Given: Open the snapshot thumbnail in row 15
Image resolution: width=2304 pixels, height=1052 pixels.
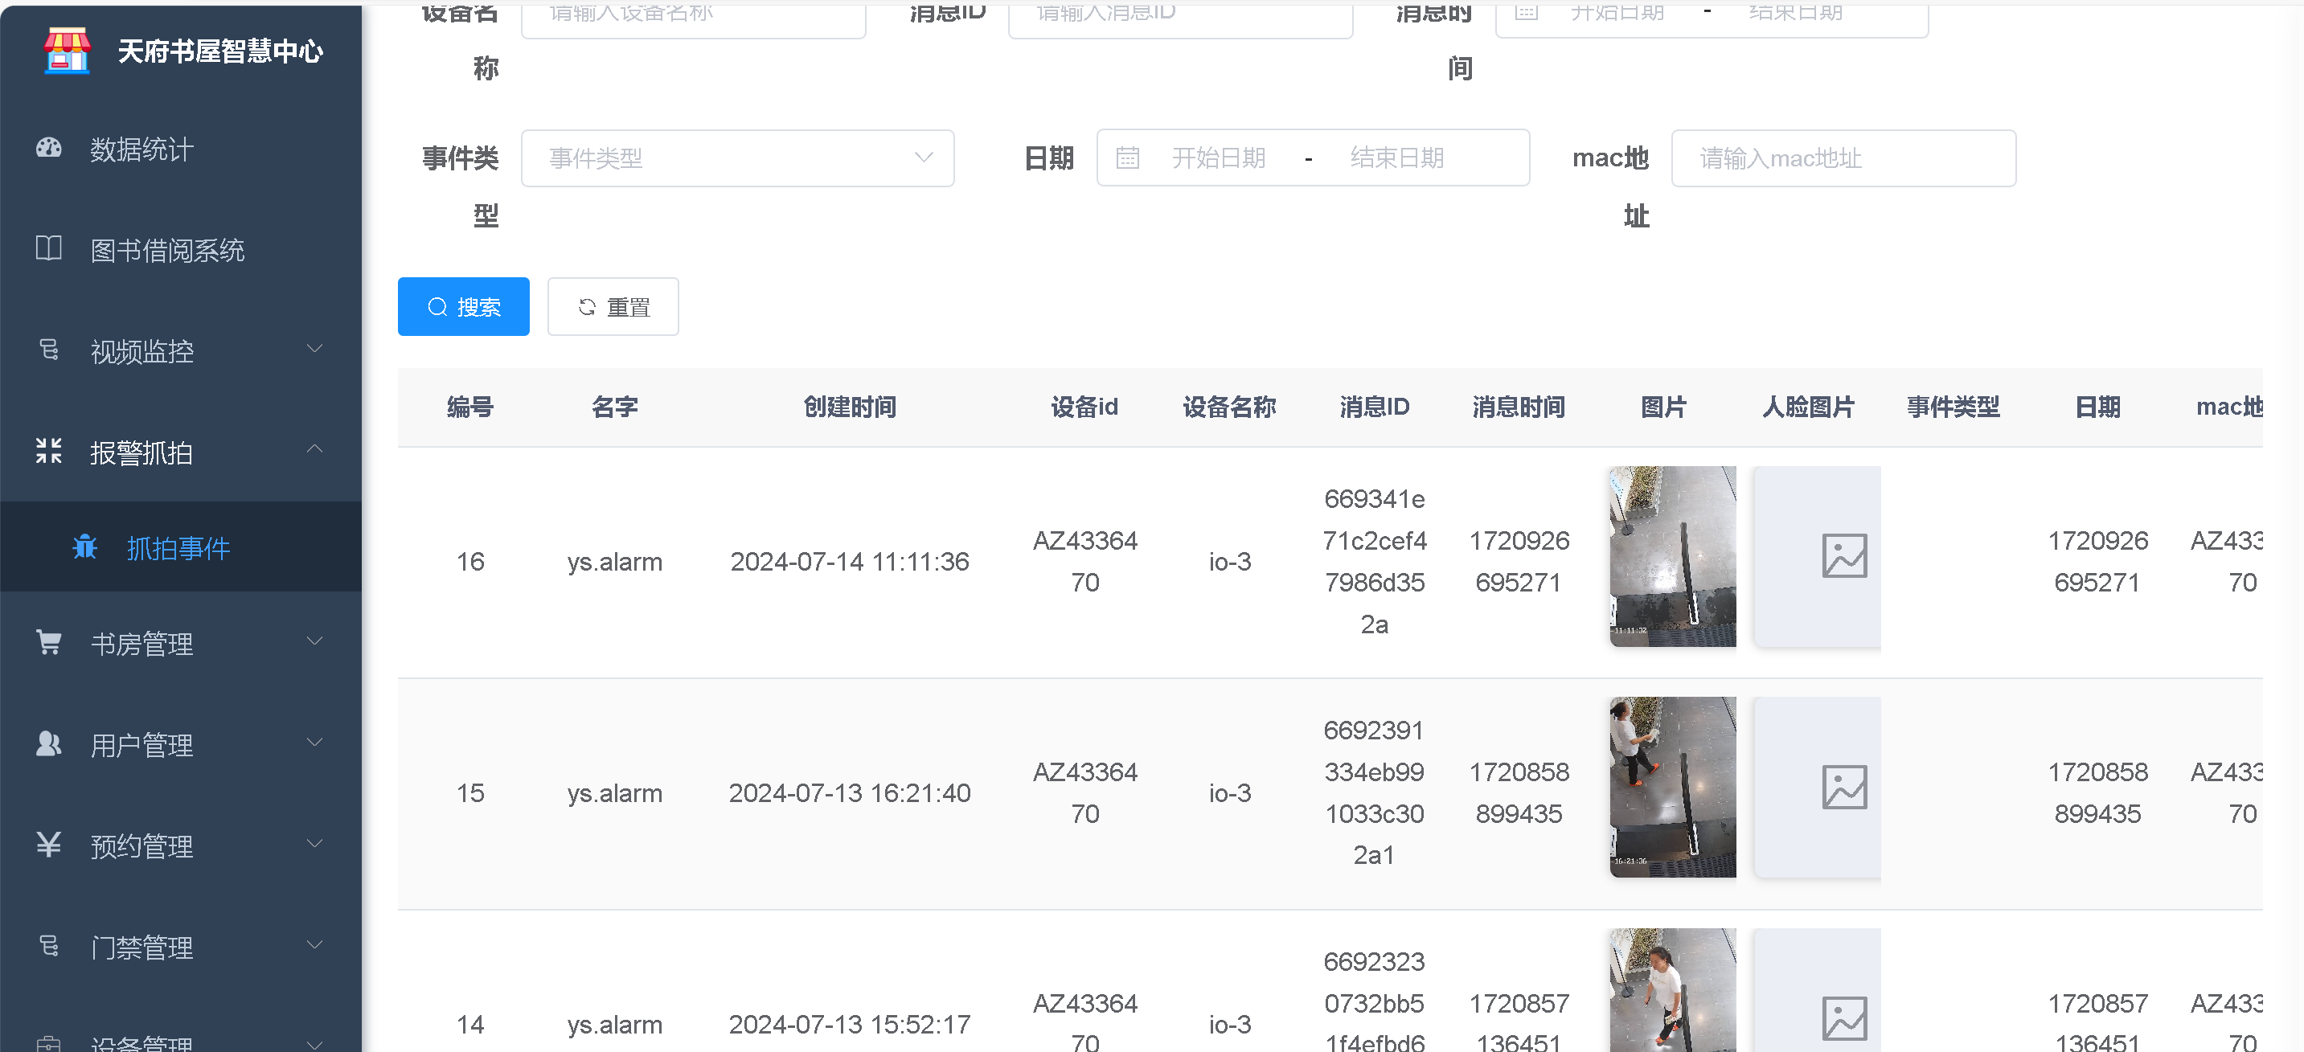Looking at the screenshot, I should (1673, 788).
